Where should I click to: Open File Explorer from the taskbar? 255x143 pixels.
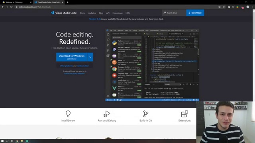22,141
